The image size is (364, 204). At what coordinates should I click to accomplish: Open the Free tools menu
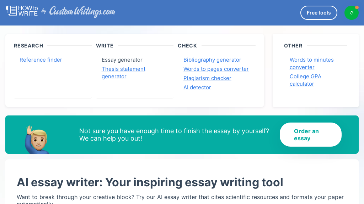click(x=318, y=12)
